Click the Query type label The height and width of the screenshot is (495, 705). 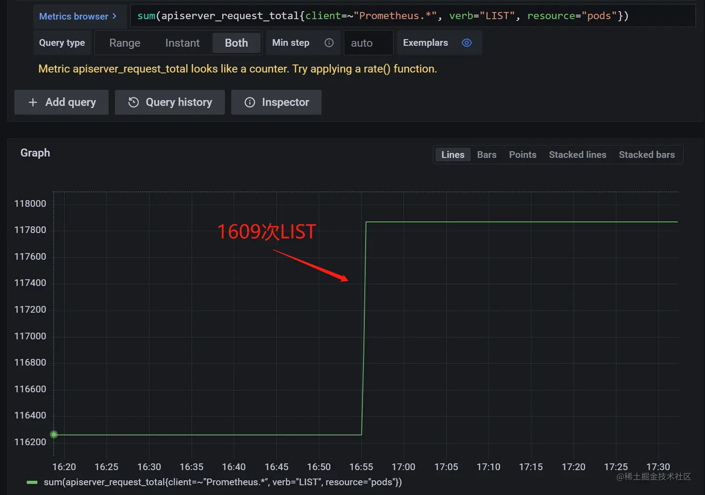(x=62, y=43)
